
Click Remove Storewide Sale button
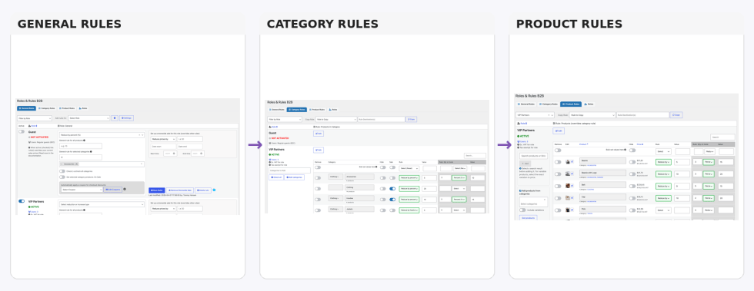click(x=180, y=190)
